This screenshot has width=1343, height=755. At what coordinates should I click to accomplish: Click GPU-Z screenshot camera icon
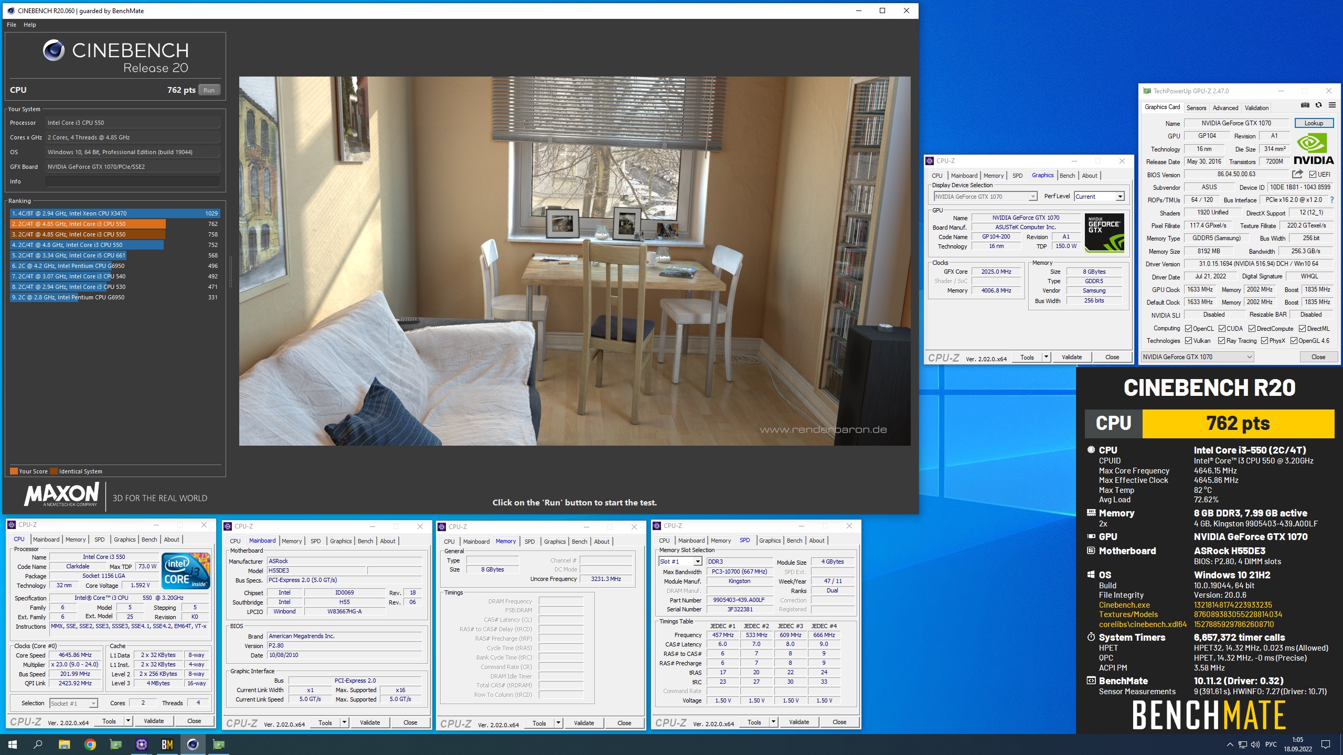(x=1305, y=105)
